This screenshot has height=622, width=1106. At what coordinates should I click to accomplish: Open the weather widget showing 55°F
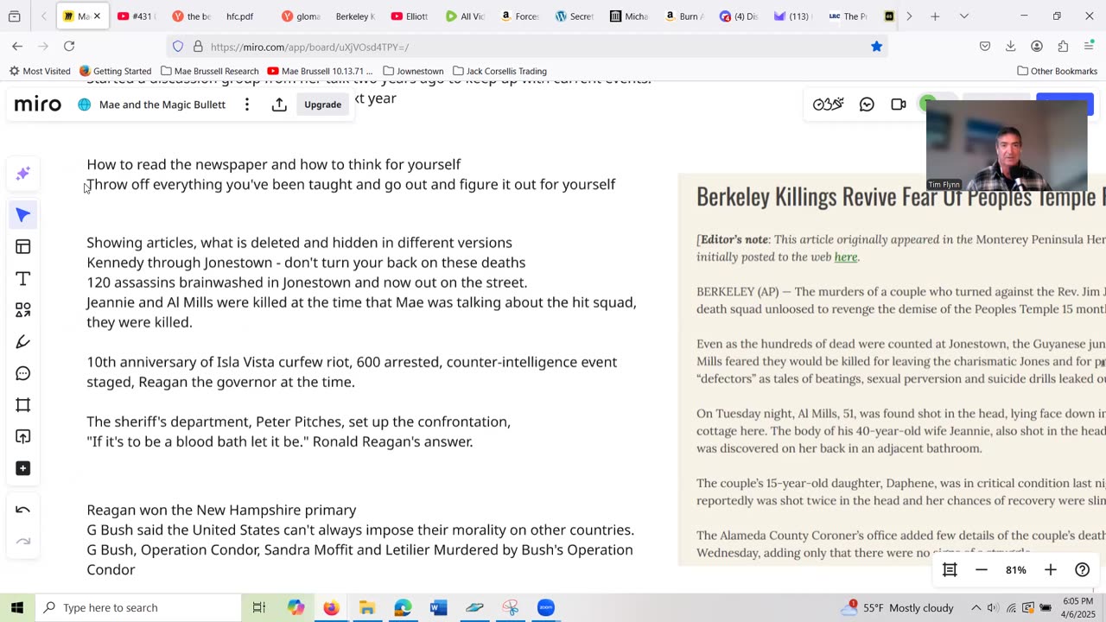click(896, 607)
